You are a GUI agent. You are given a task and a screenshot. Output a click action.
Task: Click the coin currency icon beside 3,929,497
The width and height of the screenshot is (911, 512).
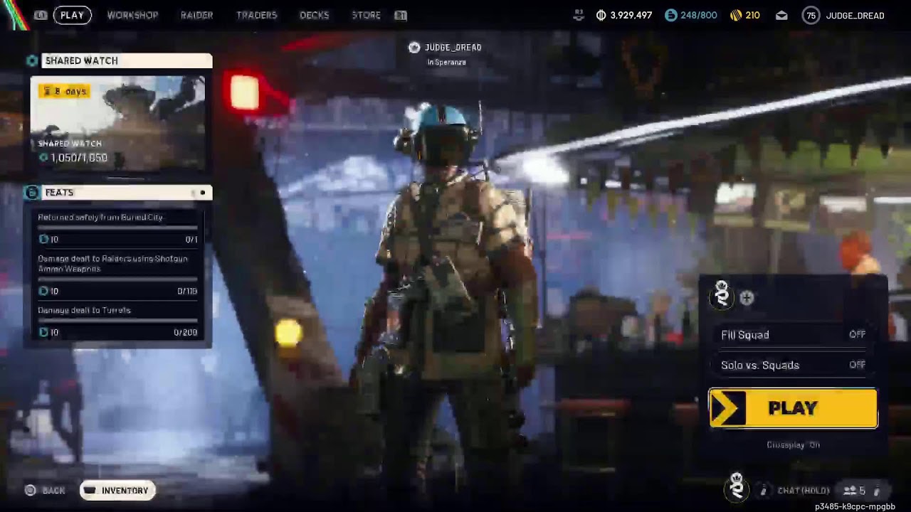[601, 15]
